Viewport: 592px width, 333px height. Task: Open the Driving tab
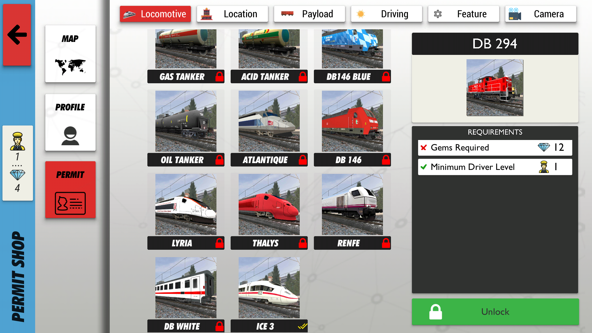coord(387,14)
